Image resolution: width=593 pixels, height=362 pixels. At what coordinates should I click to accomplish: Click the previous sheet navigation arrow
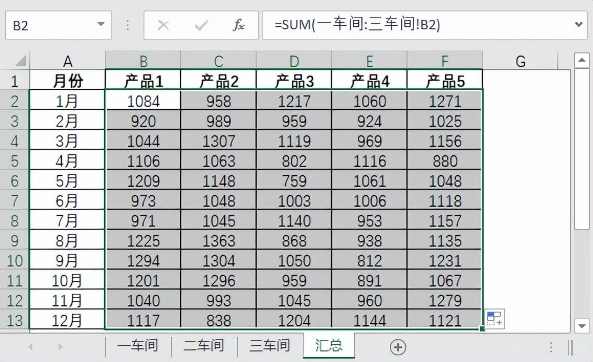[x=30, y=346]
